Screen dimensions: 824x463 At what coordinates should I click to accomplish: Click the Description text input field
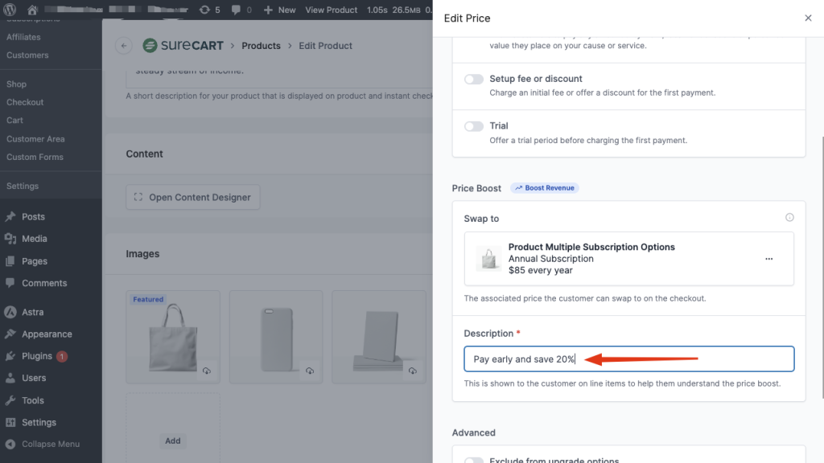pos(628,359)
